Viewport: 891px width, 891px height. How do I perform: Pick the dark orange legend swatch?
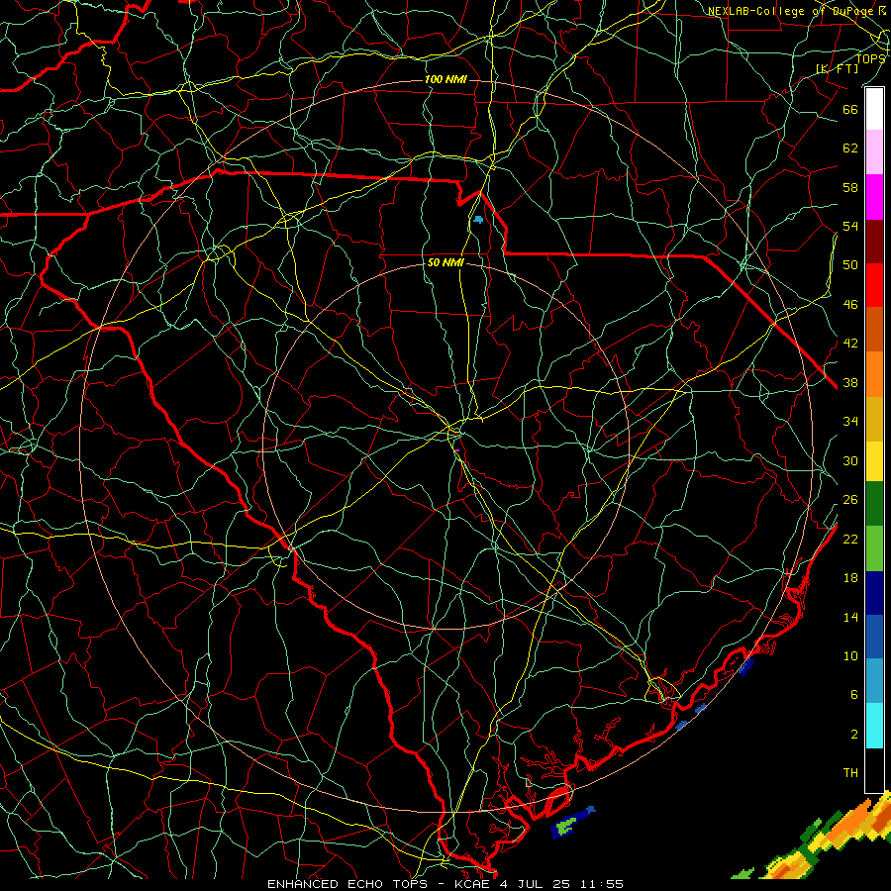point(874,329)
